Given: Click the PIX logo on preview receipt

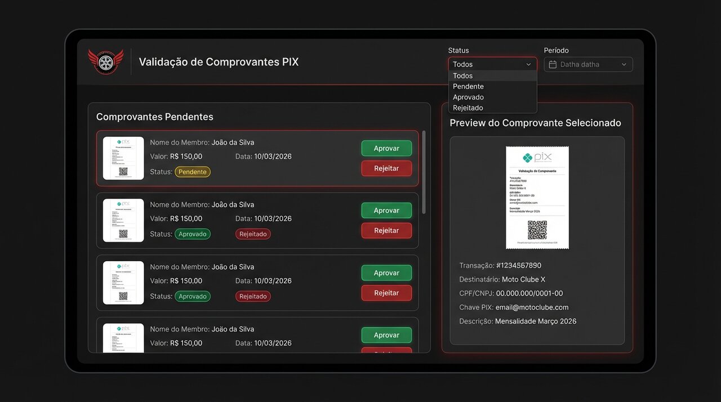Looking at the screenshot, I should (537, 158).
